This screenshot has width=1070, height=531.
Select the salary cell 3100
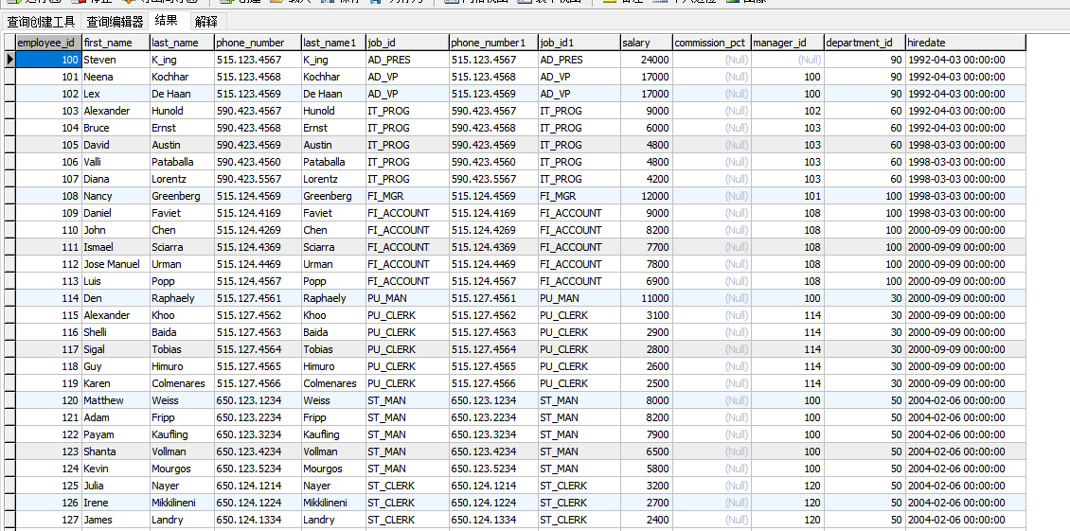pyautogui.click(x=646, y=315)
